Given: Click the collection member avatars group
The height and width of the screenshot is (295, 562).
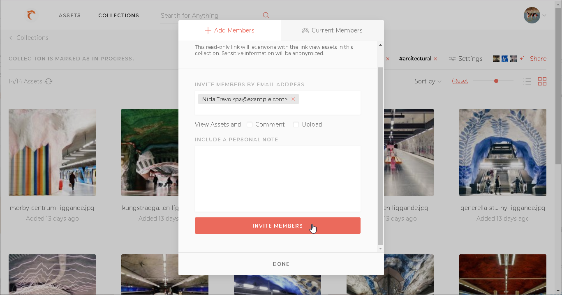Looking at the screenshot, I should 505,59.
